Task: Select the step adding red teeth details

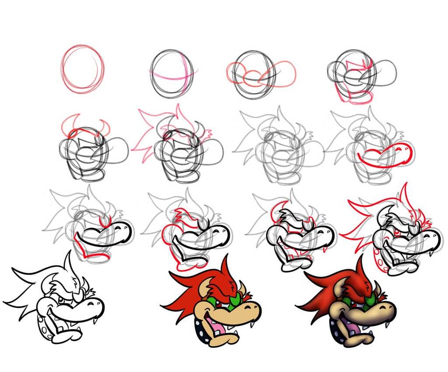Action: 290,230
